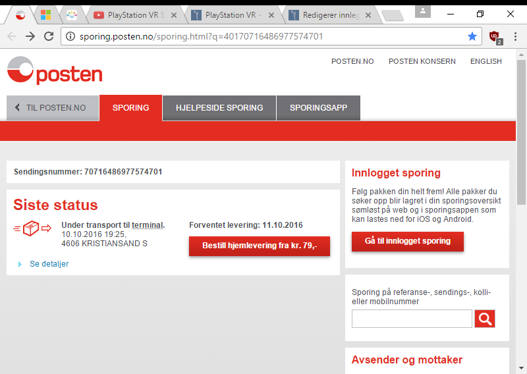Click the package transport status icon
Screen dimensions: 527x374
(x=32, y=228)
